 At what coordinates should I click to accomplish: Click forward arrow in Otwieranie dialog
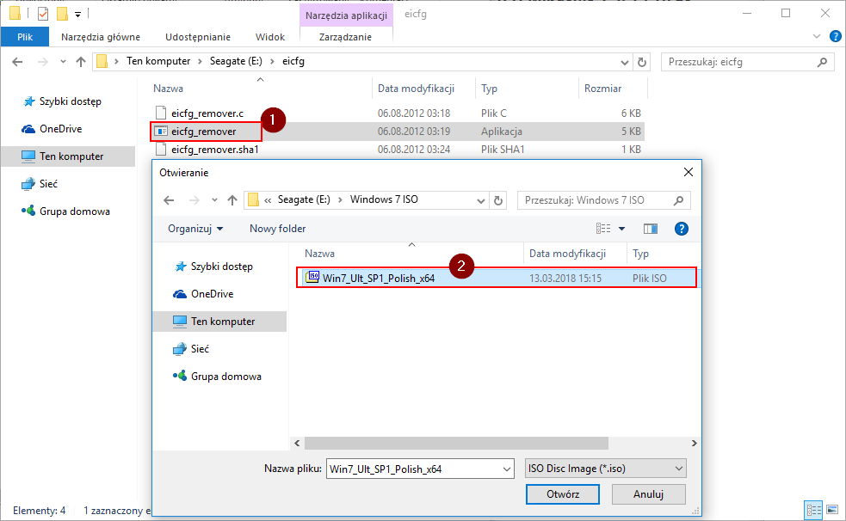pos(195,200)
